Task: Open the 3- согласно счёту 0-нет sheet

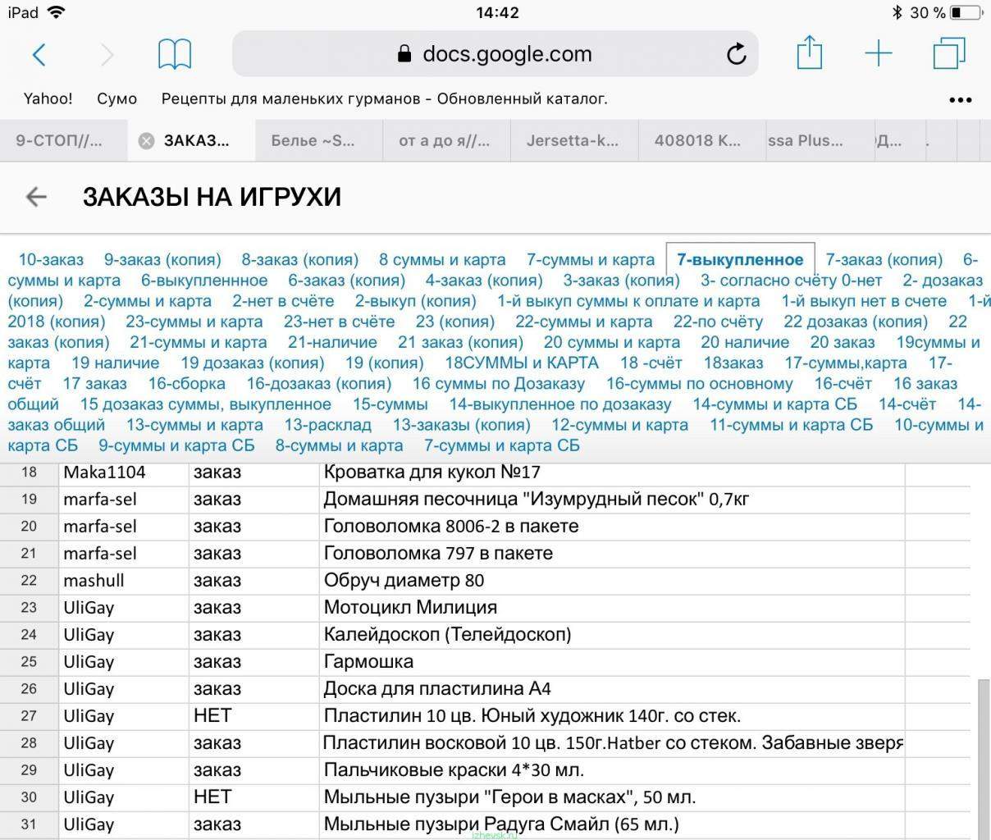Action: pyautogui.click(x=792, y=281)
